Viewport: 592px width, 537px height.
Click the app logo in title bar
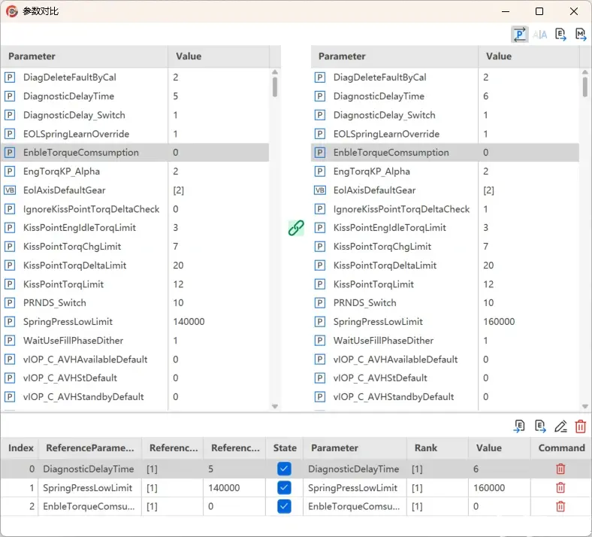pyautogui.click(x=12, y=11)
